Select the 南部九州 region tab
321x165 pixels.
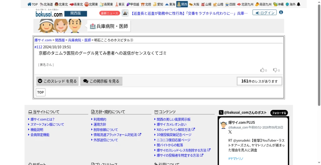point(263,4)
